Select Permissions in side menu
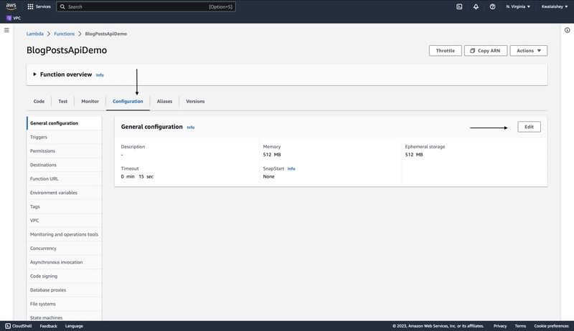 point(64,151)
